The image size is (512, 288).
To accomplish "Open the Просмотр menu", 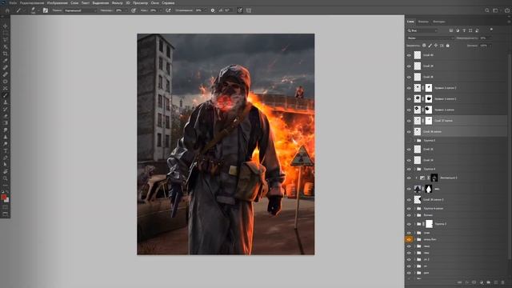I will pos(141,3).
